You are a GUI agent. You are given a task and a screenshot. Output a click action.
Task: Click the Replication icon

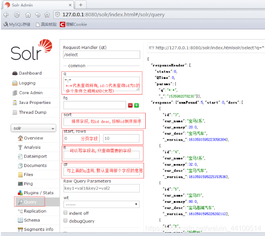point(20,211)
